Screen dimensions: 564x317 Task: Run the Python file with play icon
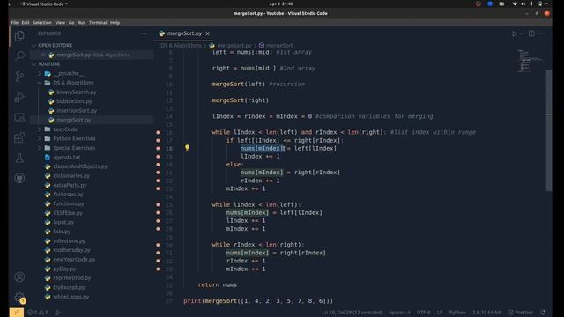515,33
